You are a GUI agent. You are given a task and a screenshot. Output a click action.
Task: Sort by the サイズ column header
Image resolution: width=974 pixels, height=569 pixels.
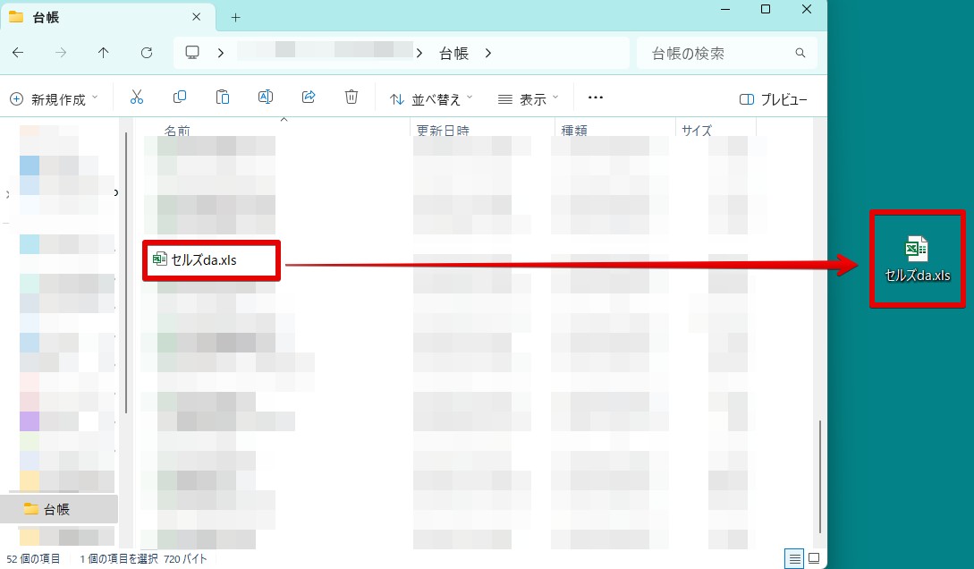click(697, 131)
